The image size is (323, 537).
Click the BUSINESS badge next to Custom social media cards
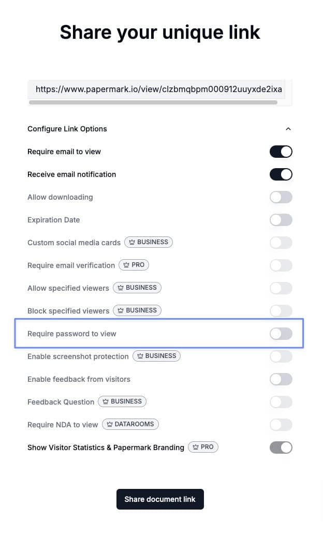[x=149, y=242]
